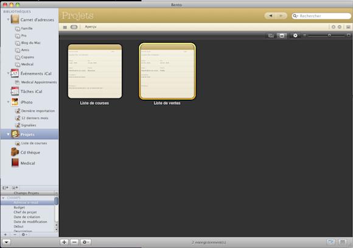Select the Copains group

[24, 57]
